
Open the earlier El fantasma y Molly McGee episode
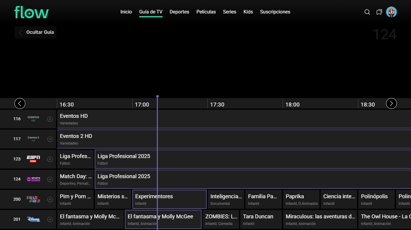[x=91, y=219]
